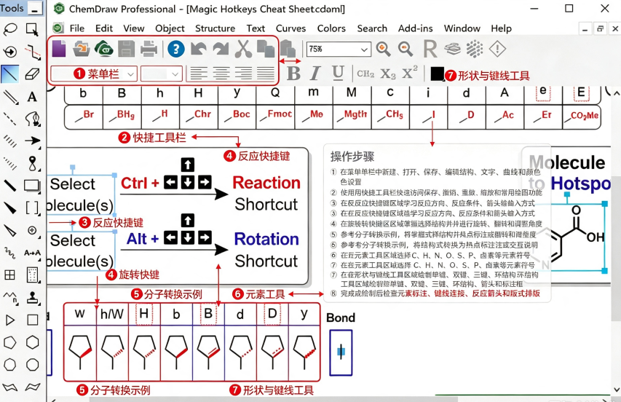Open help via the blue question icon

pyautogui.click(x=176, y=49)
